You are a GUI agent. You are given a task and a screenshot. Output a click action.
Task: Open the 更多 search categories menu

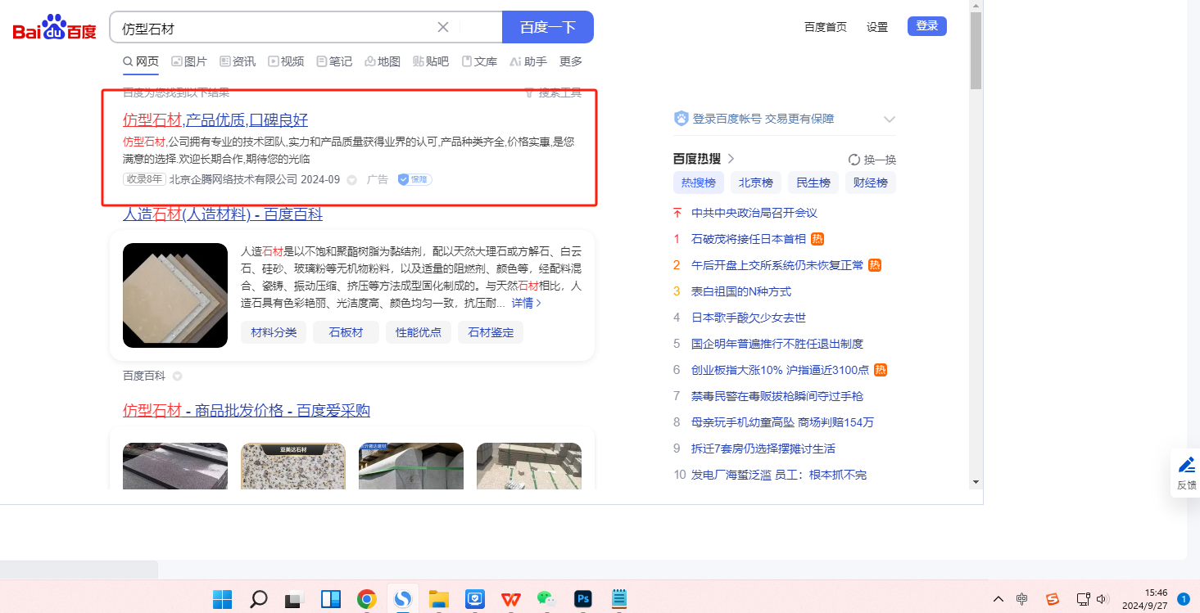(571, 61)
